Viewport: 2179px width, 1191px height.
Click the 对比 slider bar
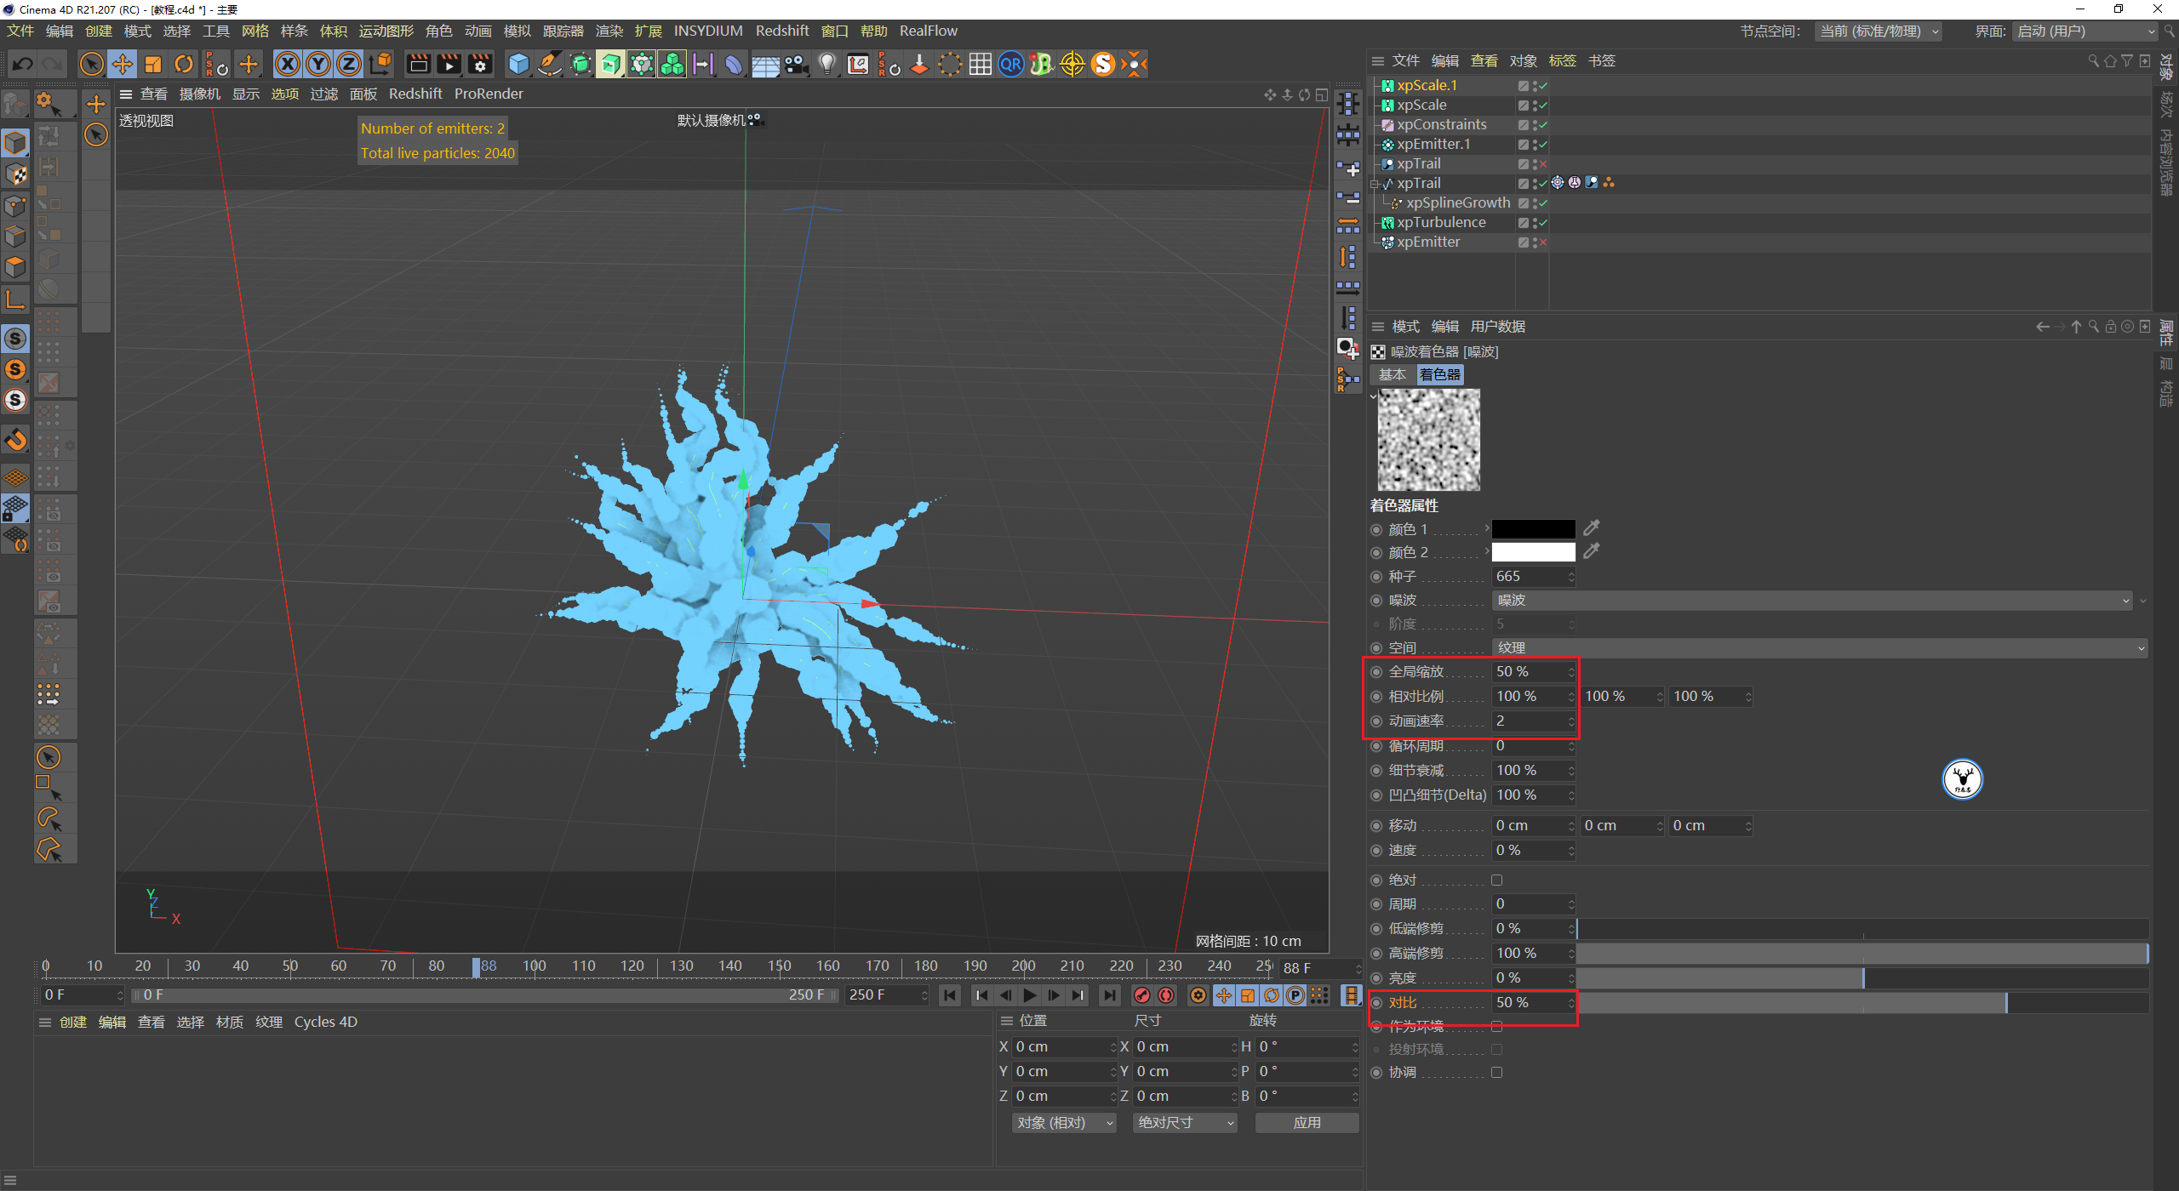click(x=1863, y=1003)
